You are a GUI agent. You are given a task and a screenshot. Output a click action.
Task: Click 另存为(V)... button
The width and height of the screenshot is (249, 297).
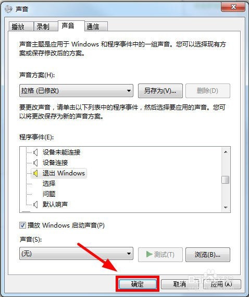pyautogui.click(x=160, y=91)
